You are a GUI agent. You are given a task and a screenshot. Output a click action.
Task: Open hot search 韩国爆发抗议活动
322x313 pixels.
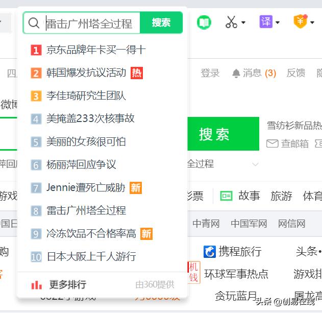pos(86,73)
